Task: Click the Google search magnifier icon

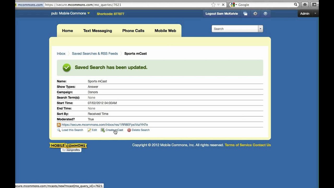Action: point(296,5)
